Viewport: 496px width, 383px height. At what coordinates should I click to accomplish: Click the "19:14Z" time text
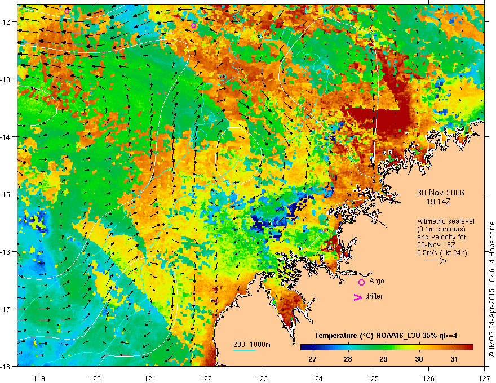(438, 201)
